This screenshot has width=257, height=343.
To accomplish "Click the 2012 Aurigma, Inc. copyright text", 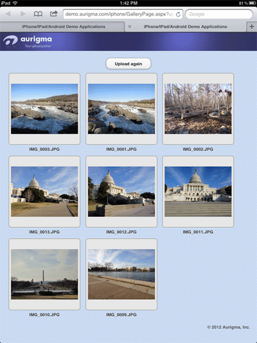I will pos(228,328).
